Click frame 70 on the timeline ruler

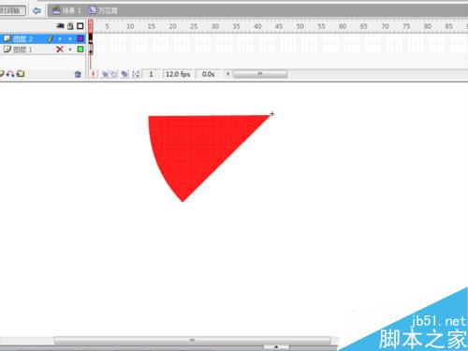385,26
